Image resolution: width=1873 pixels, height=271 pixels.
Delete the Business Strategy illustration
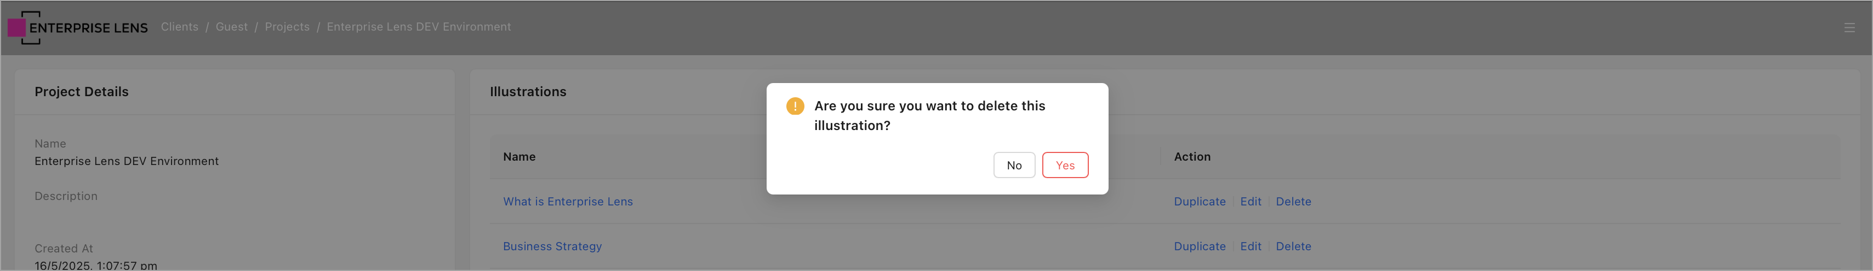tap(1293, 246)
